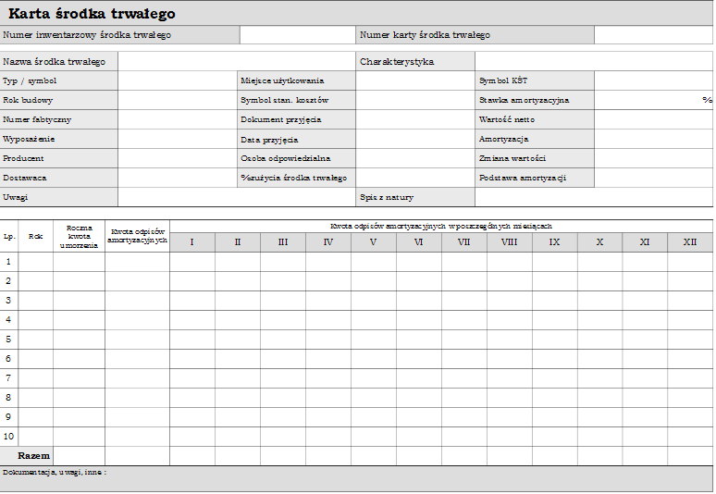Click the empty field beside 'Zmiana wartości'
The image size is (716, 494).
click(653, 158)
